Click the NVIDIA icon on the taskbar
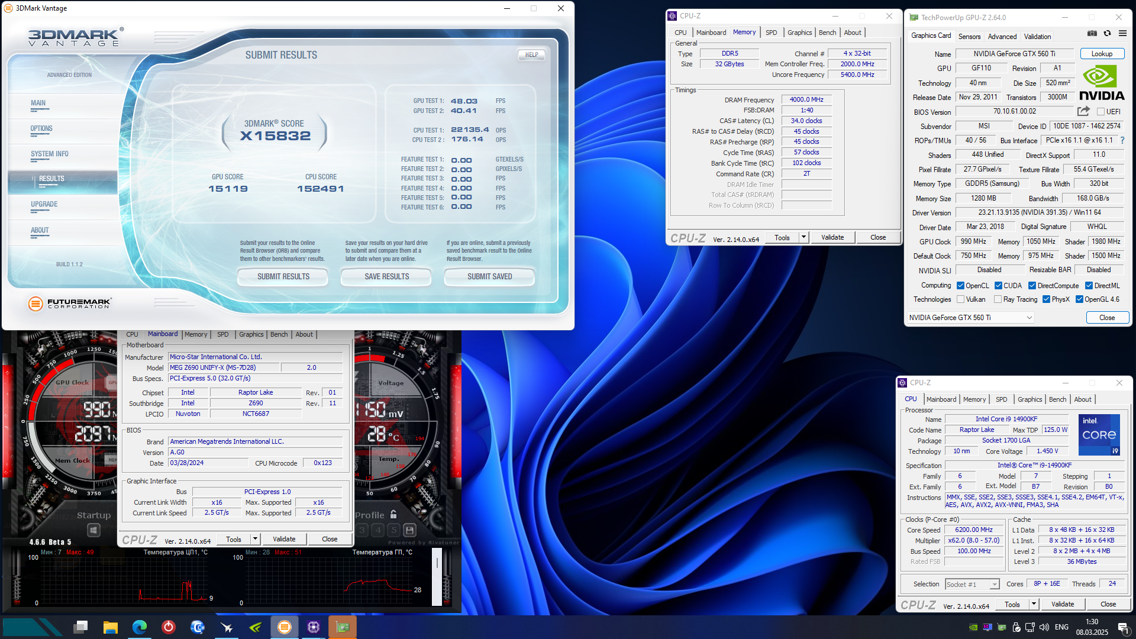The image size is (1136, 639). click(x=255, y=627)
